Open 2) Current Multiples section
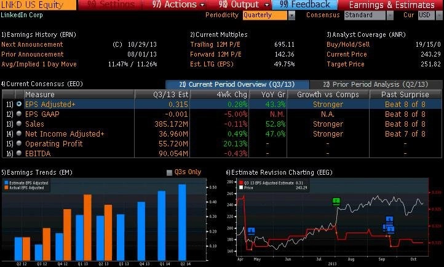The width and height of the screenshot is (444, 267). tap(218, 34)
